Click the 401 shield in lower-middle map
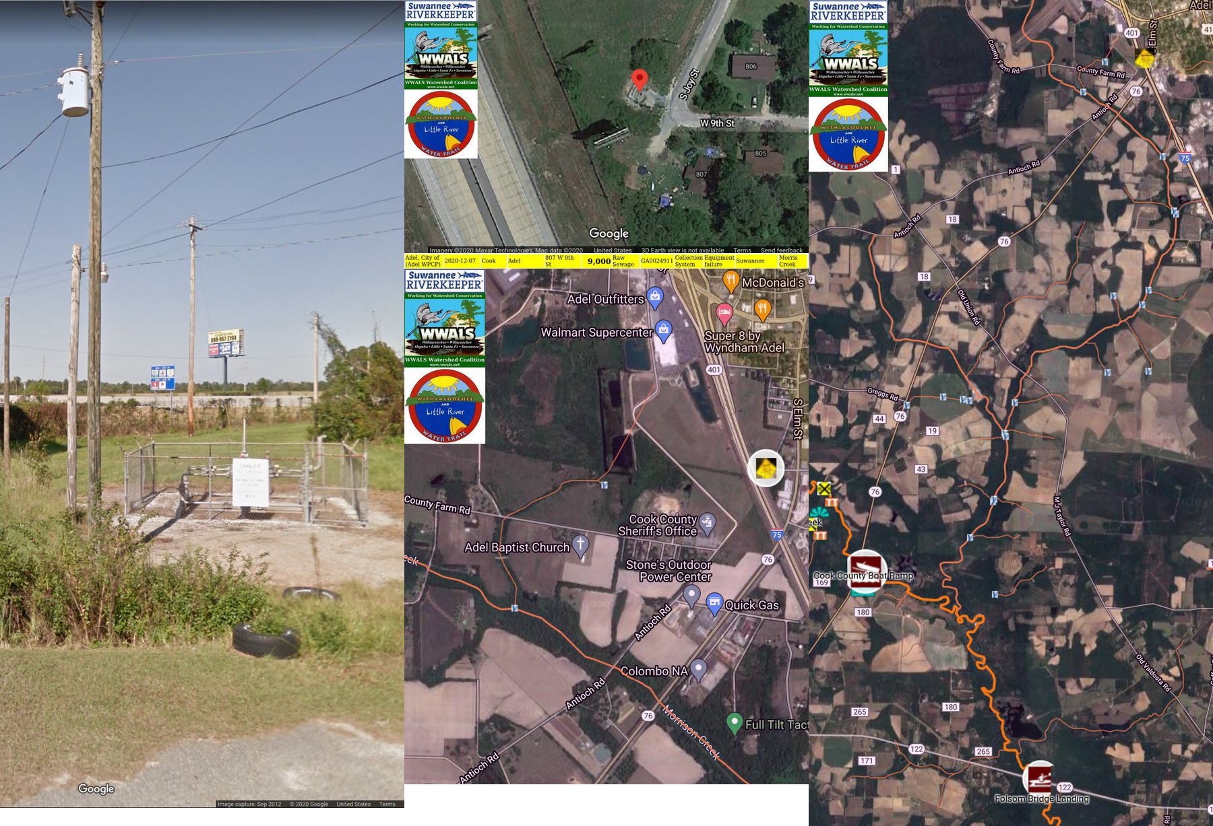This screenshot has width=1213, height=826. tap(714, 370)
